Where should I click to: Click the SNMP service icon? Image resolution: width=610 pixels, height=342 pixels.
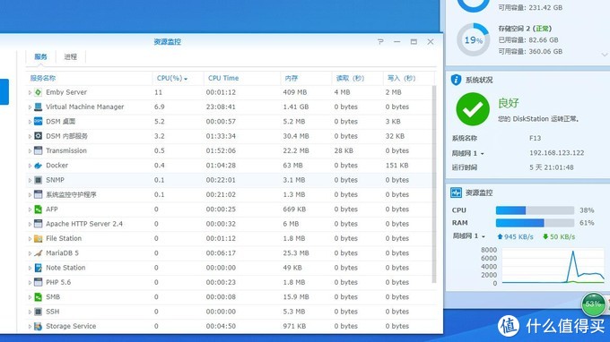[x=38, y=180]
